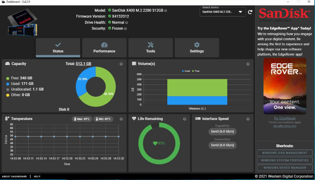
Task: Toggle the Used series in Volume legend
Action: [186, 71]
